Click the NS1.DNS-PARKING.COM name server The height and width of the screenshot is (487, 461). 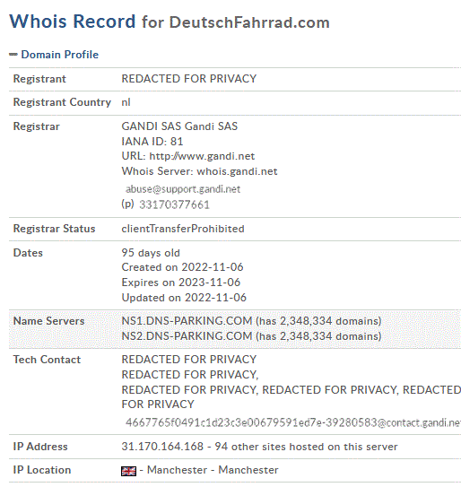[187, 321]
